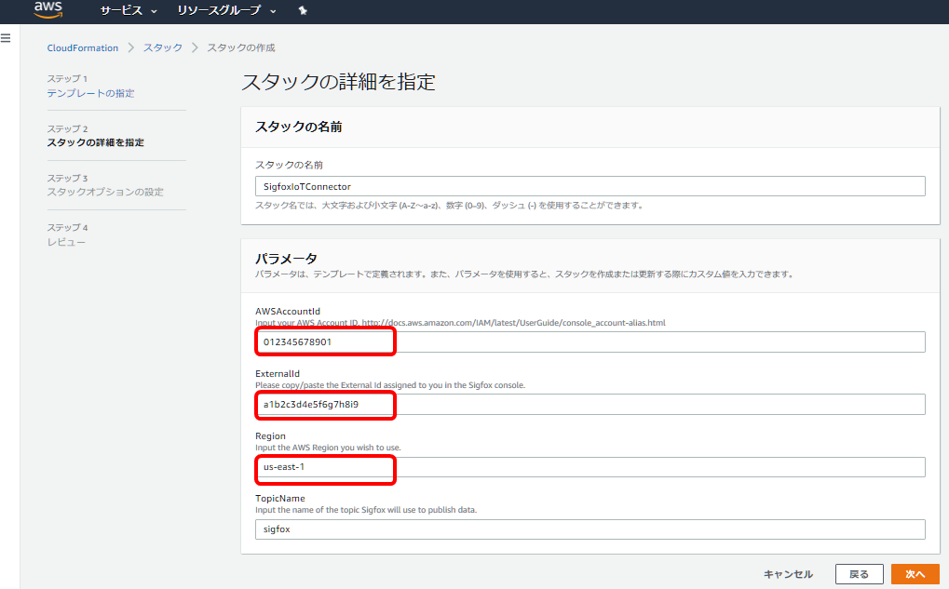This screenshot has height=589, width=949.
Task: Select step 4 レビュー
Action: (66, 242)
